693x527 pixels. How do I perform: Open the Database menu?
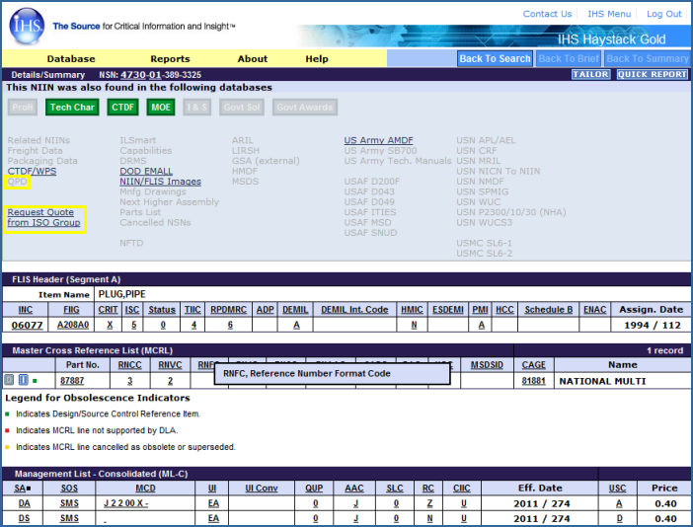71,59
